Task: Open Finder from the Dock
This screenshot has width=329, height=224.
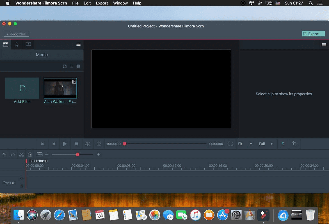Action: click(19, 215)
